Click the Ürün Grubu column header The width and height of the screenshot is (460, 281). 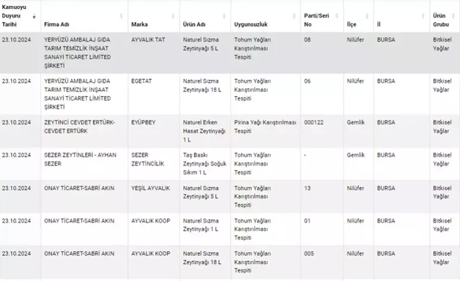(x=441, y=20)
